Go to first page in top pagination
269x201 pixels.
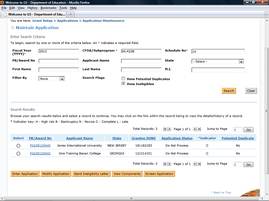[165, 129]
